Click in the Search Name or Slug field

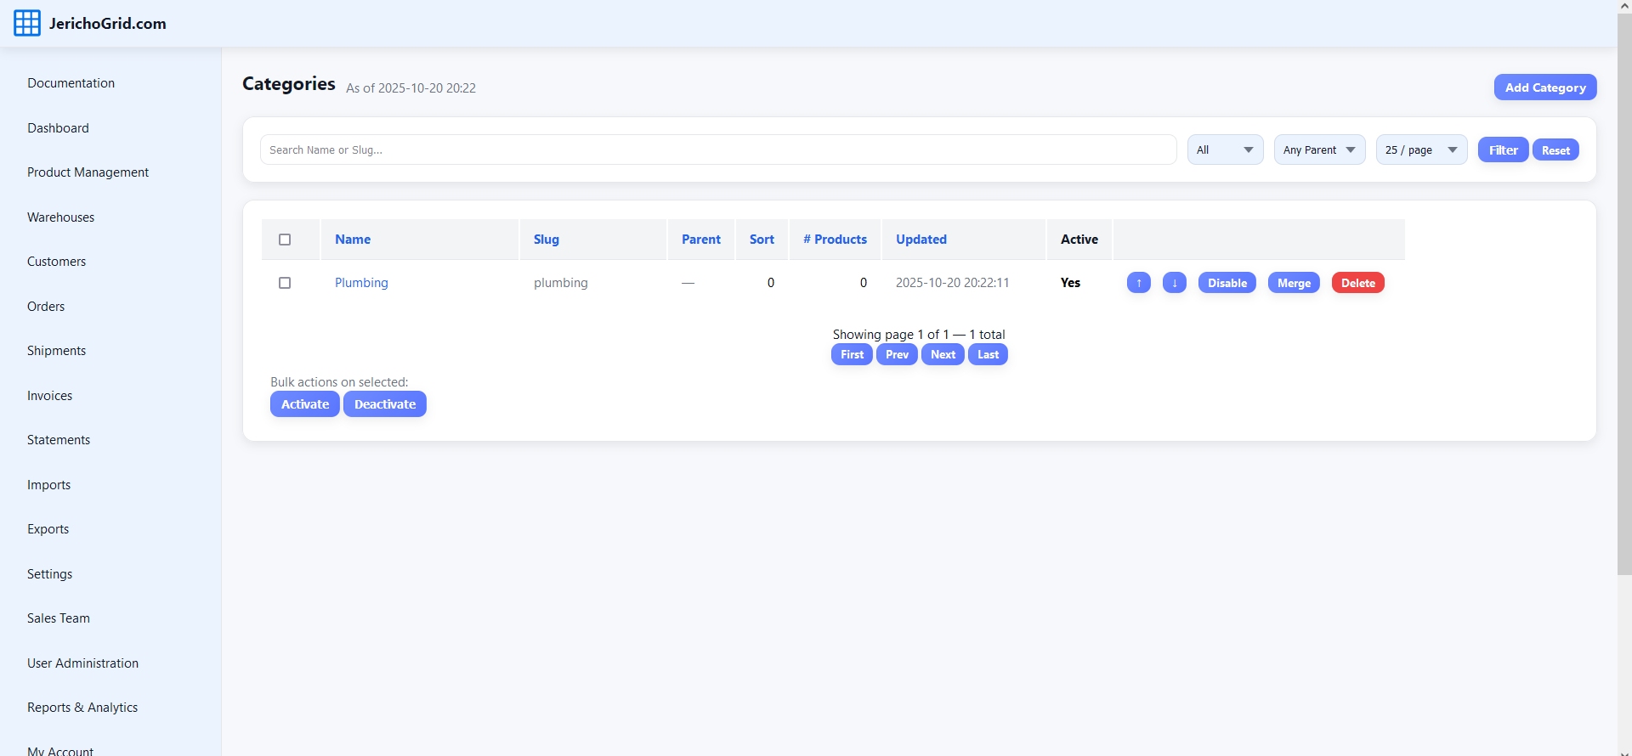717,150
